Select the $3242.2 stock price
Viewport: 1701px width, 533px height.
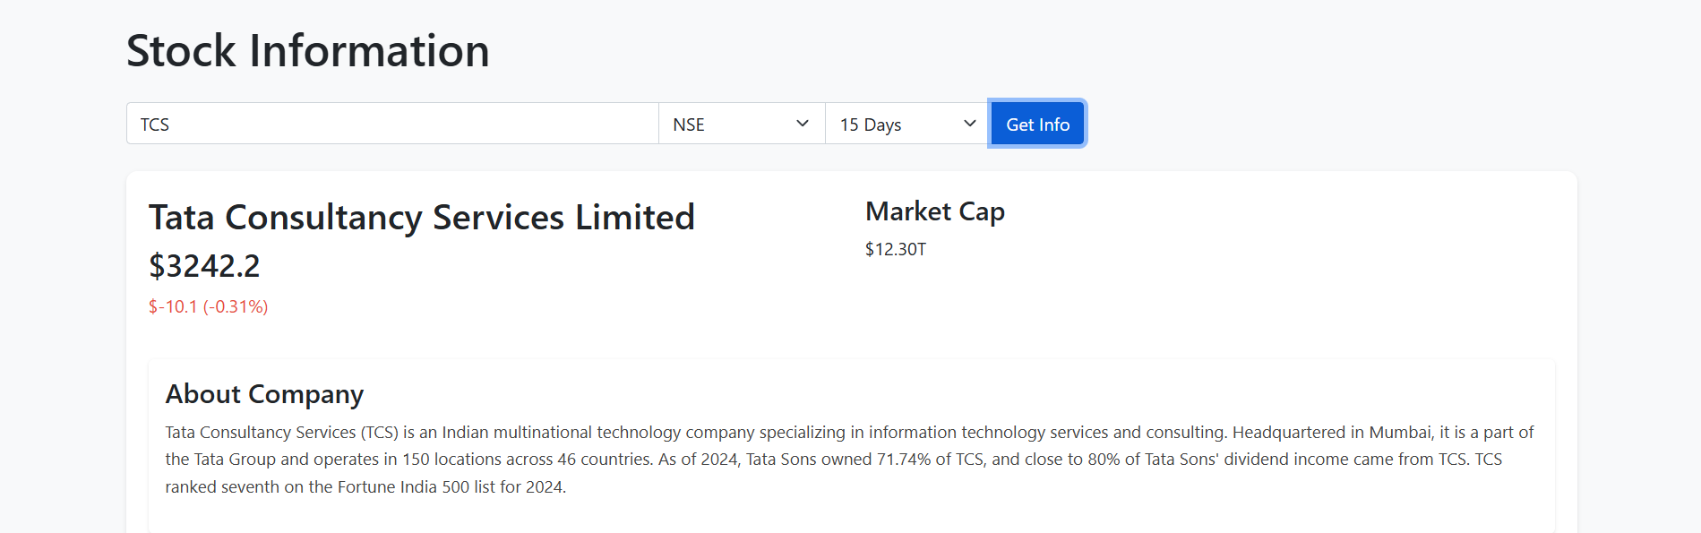(x=204, y=266)
